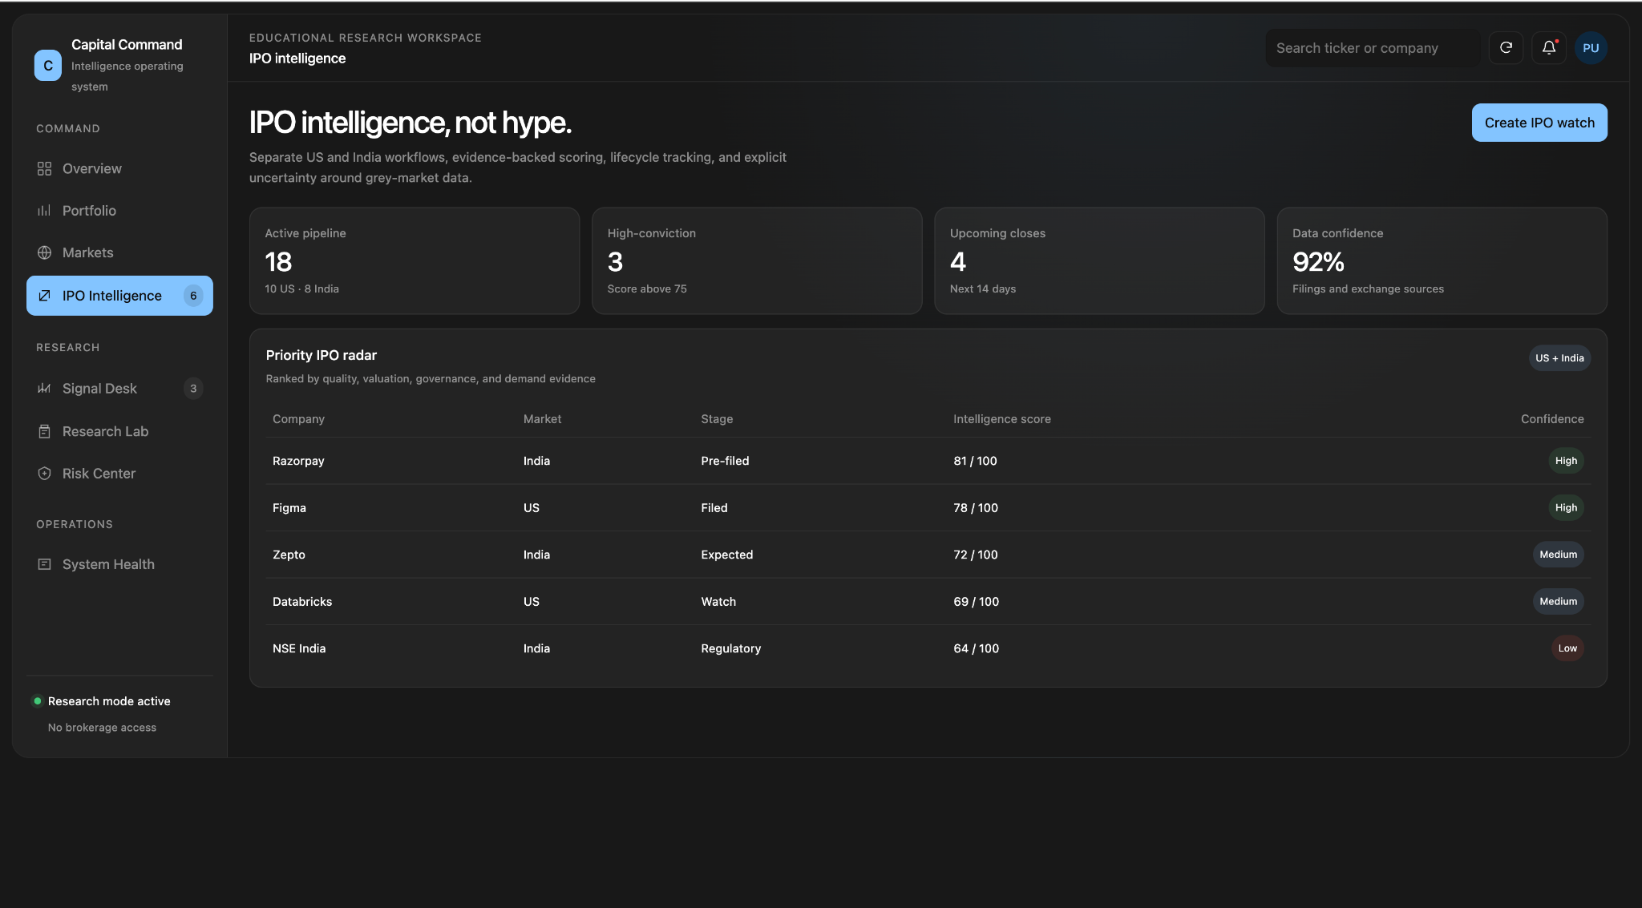View System Health
The image size is (1642, 908).
pyautogui.click(x=119, y=564)
